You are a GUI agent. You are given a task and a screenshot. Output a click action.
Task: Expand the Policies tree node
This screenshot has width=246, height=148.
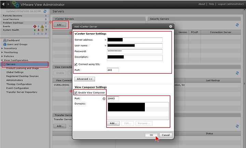tap(2, 56)
